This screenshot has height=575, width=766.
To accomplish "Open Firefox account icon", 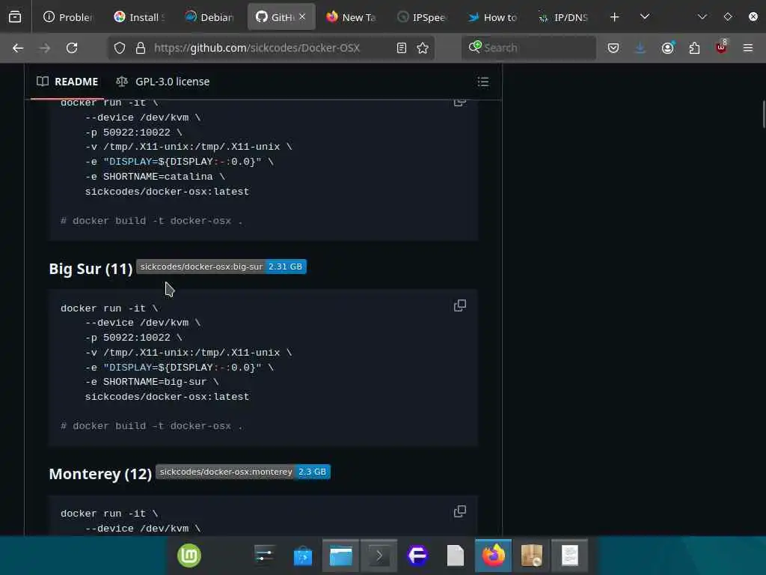I will [x=668, y=48].
